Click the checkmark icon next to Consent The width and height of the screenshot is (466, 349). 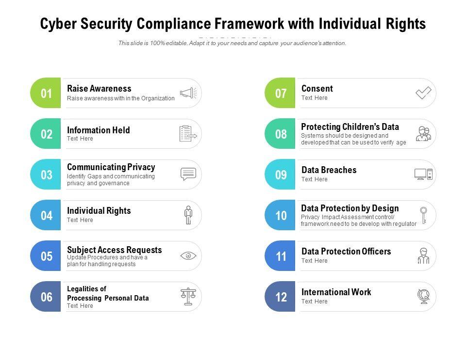pos(423,93)
